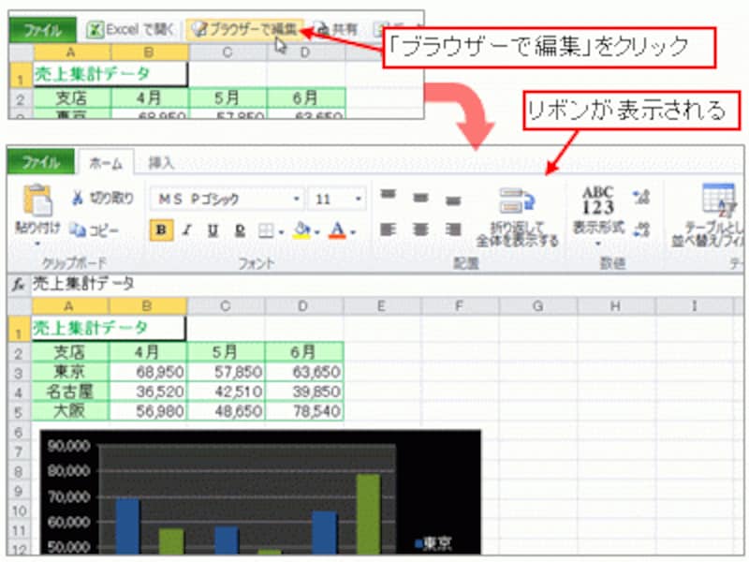The image size is (749, 562).
Task: Click 東京 legend entry in chart
Action: coord(433,543)
